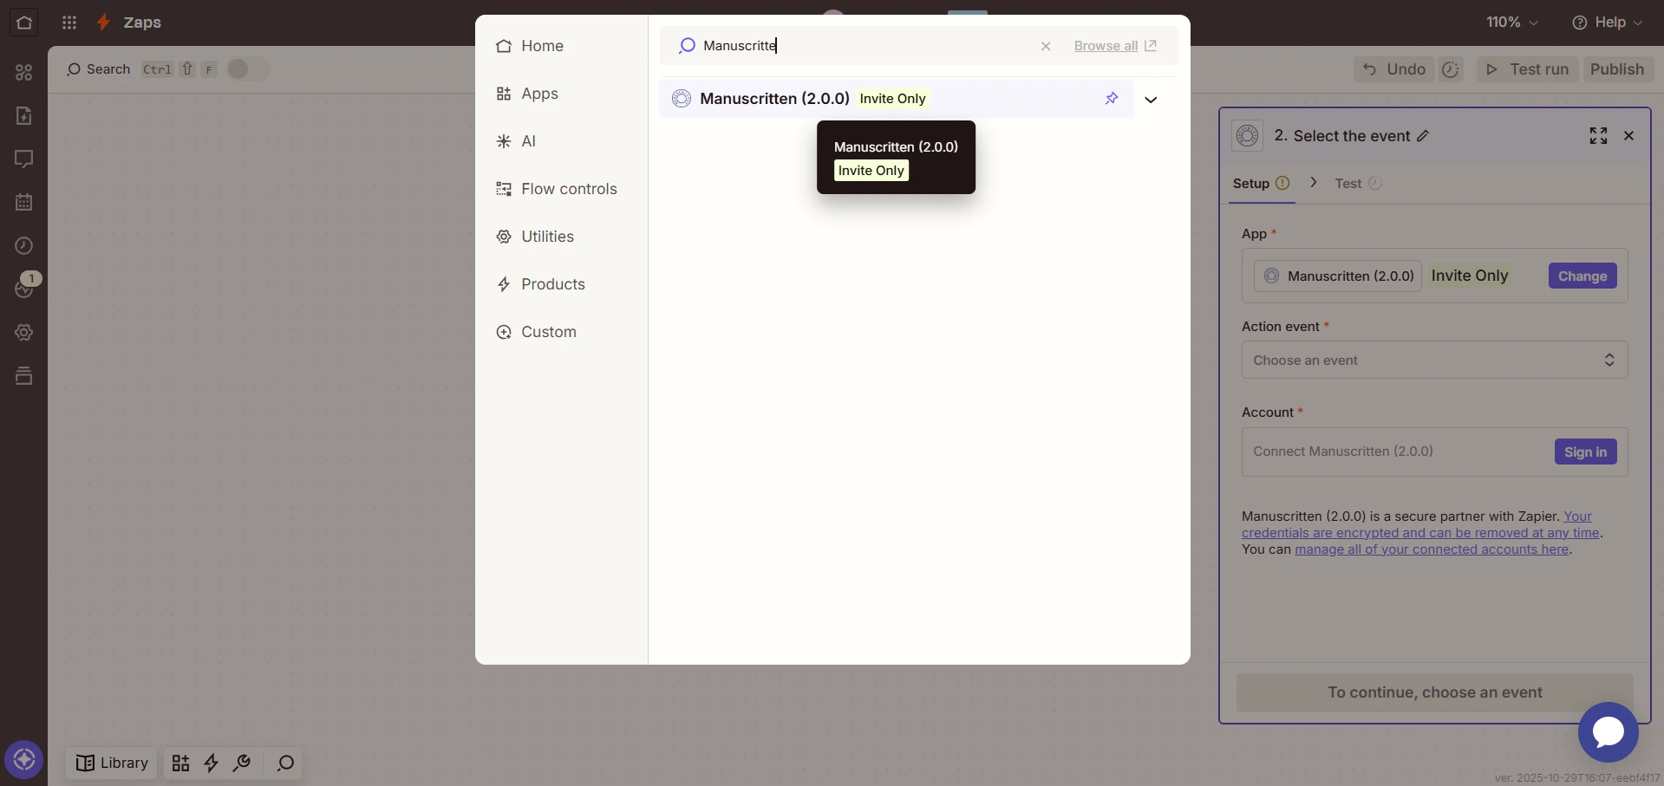Click the lightning trigger icon in the bottom toolbar

pyautogui.click(x=211, y=763)
